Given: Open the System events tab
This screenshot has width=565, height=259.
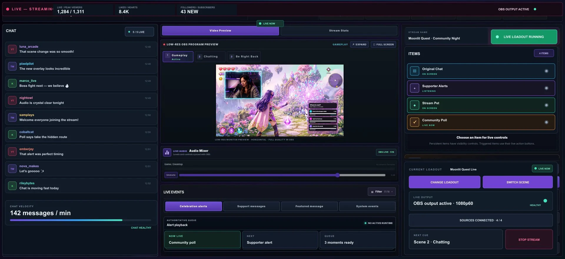Looking at the screenshot, I should tap(367, 206).
